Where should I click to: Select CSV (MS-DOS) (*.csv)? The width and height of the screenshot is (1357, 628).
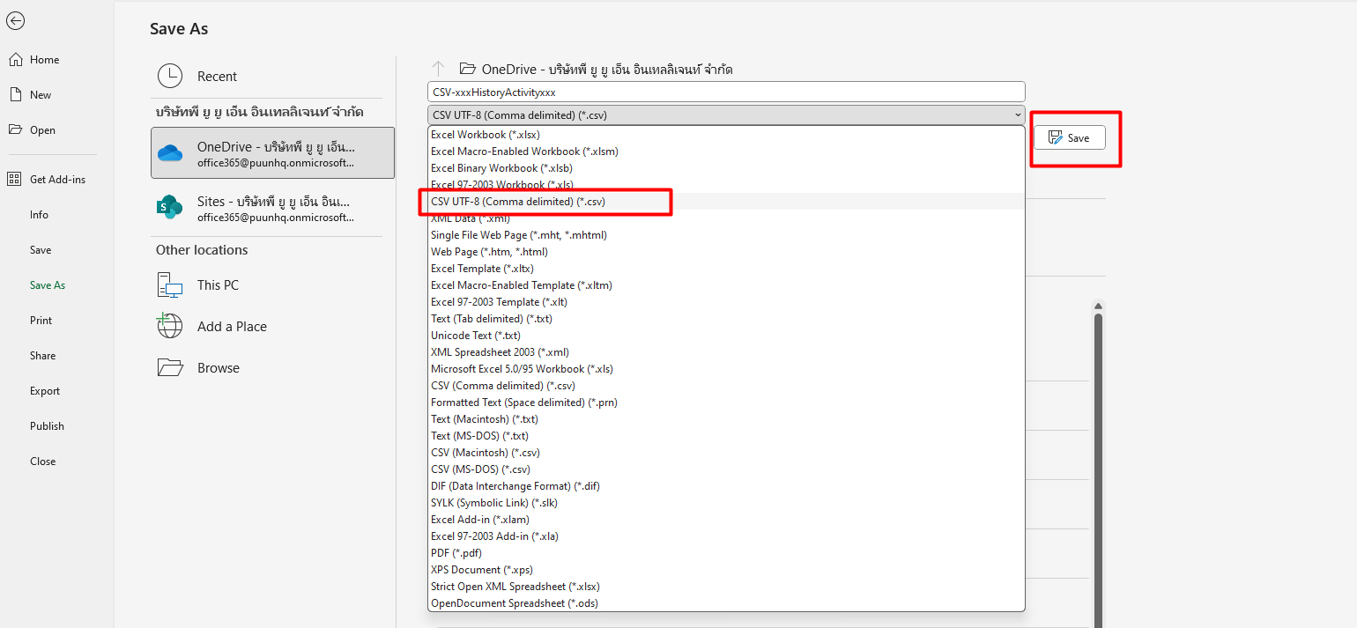726,469
